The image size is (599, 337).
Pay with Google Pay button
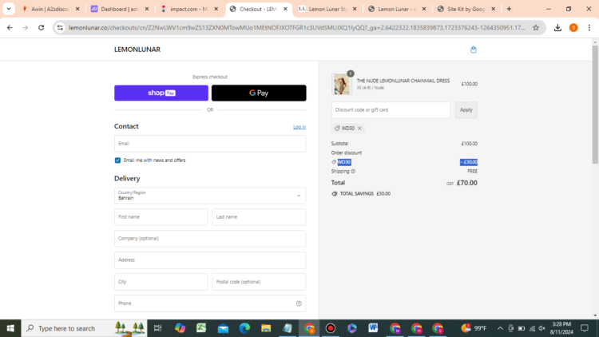point(259,93)
